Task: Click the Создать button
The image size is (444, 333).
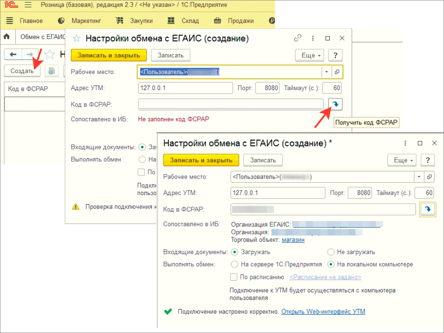Action: coord(22,71)
